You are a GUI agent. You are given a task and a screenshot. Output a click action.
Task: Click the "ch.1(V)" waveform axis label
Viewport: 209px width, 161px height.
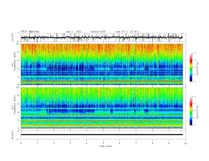tap(13, 37)
